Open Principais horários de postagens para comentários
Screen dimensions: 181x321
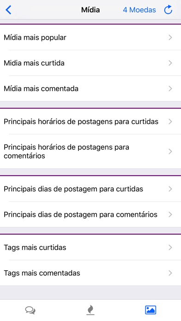(x=90, y=151)
